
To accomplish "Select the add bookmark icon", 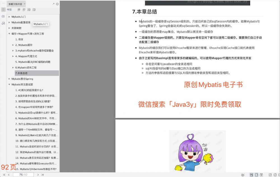I will point(29,10).
